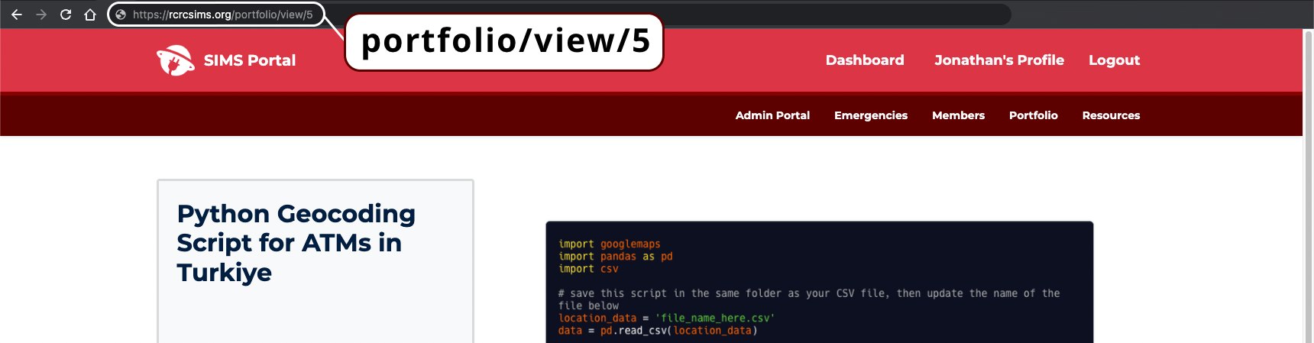1314x343 pixels.
Task: Click the SIMS Portal logo emblem
Action: [176, 60]
